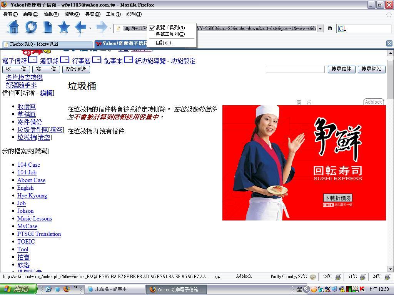This screenshot has height=295, width=394.
Task: Click the scrollbar down arrow
Action: [x=391, y=269]
